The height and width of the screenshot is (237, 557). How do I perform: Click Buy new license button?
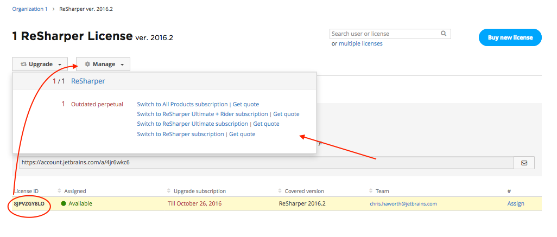(510, 37)
